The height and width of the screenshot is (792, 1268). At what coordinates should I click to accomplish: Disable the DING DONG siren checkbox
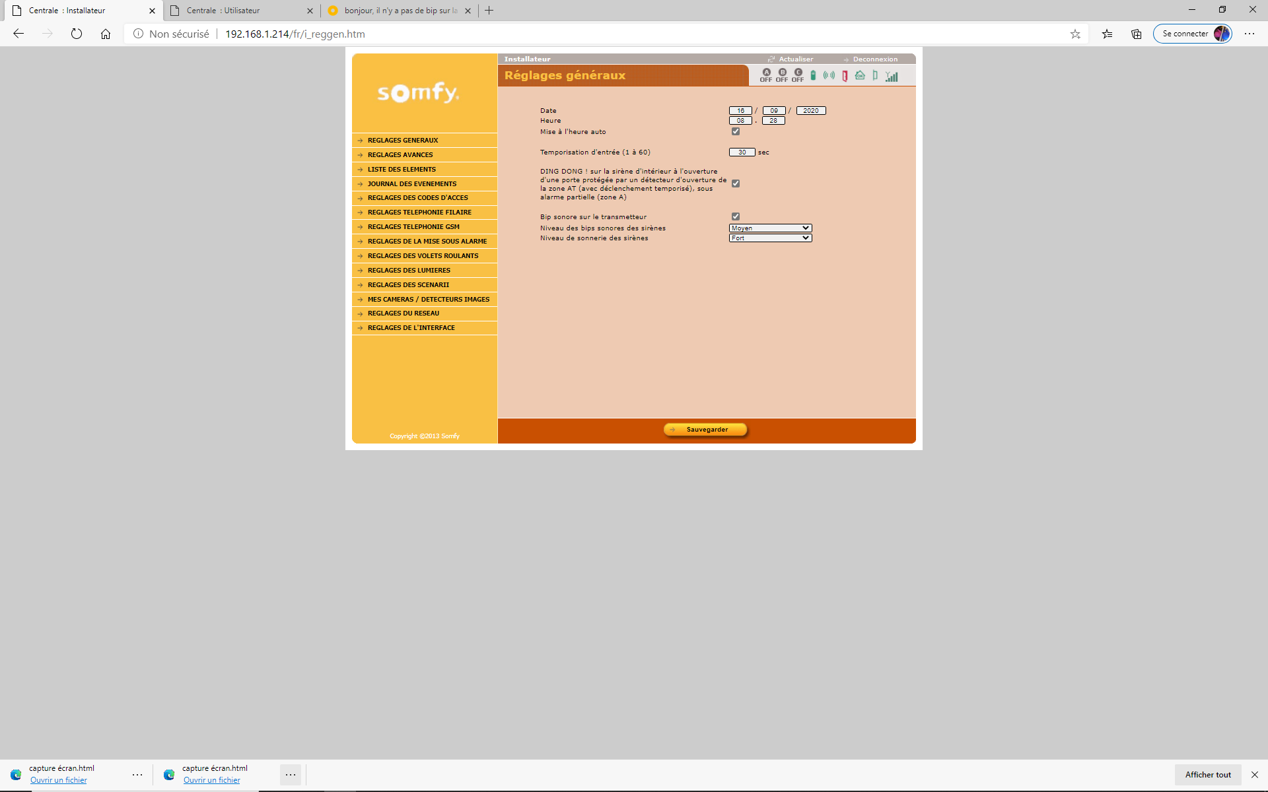[736, 183]
